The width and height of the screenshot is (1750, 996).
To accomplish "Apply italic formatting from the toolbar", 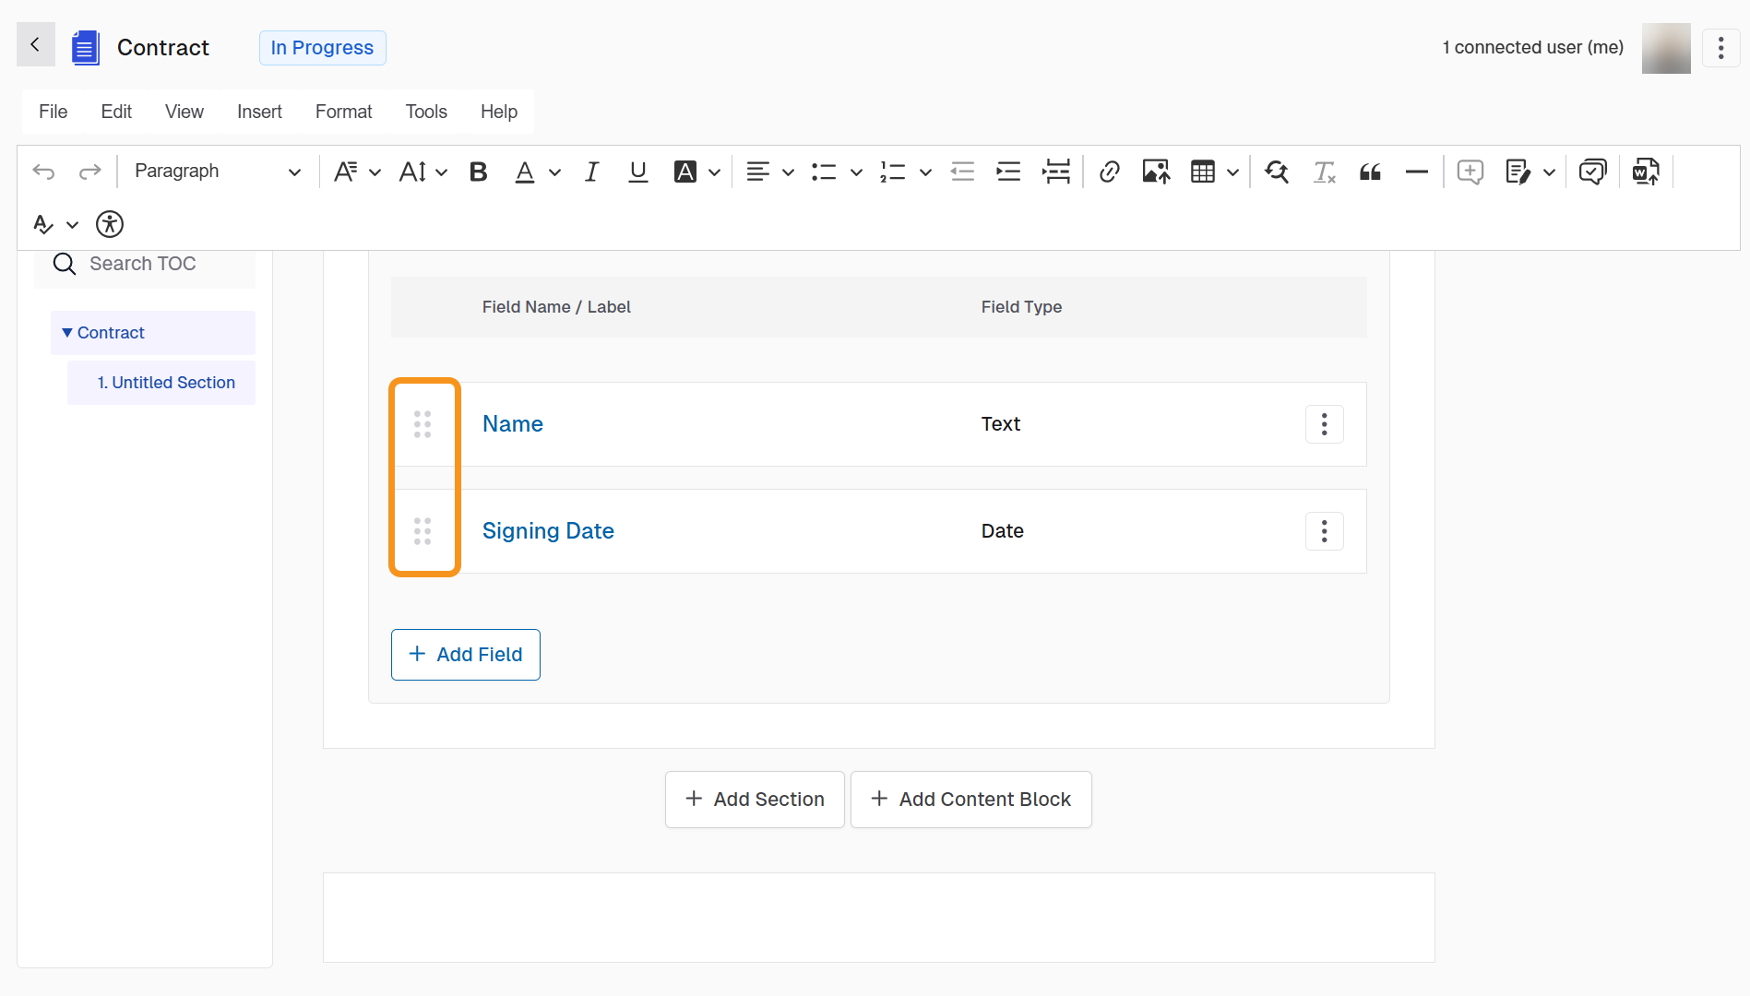I will tap(591, 172).
